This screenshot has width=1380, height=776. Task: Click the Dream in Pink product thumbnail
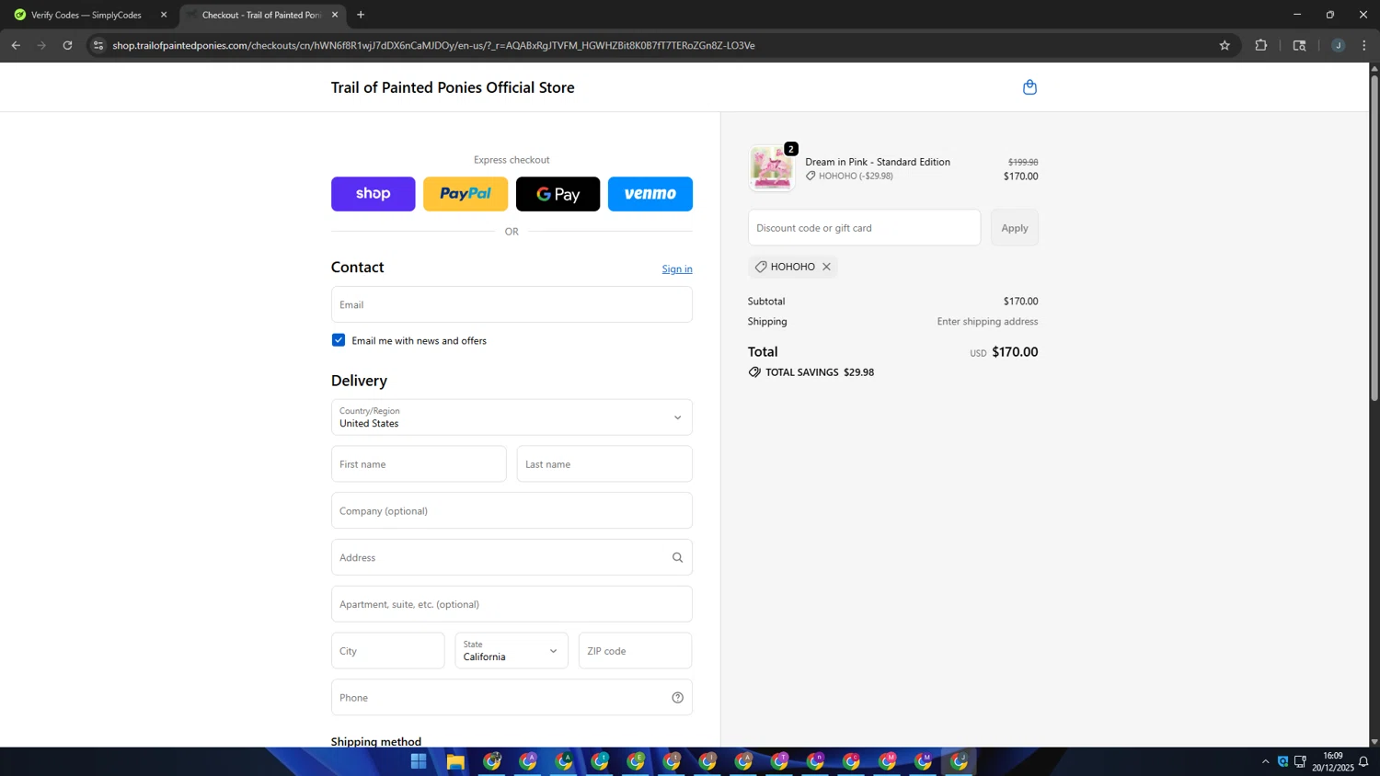click(x=771, y=168)
